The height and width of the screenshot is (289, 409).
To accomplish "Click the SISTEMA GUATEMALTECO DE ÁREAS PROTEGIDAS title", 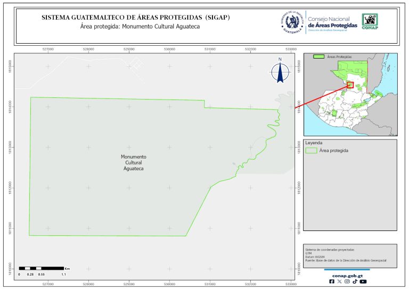I will point(136,18).
